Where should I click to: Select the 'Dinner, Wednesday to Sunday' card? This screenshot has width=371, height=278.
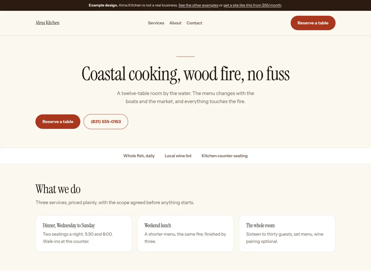[x=84, y=234]
